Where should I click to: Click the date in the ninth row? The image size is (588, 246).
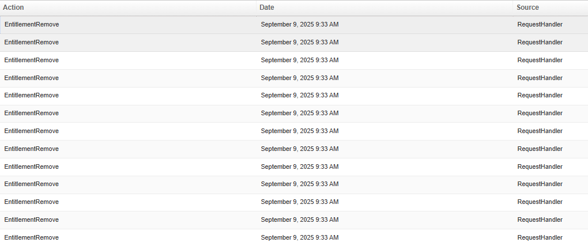click(x=299, y=166)
